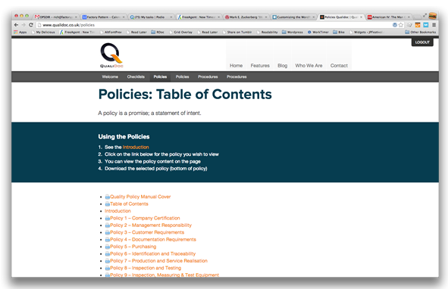Switch to the My tasks Podio tab
The height and width of the screenshot is (289, 448).
[x=150, y=17]
